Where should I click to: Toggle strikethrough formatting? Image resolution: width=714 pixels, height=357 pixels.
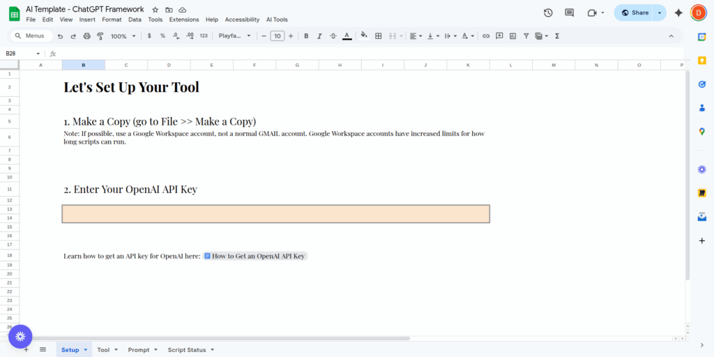pos(333,36)
